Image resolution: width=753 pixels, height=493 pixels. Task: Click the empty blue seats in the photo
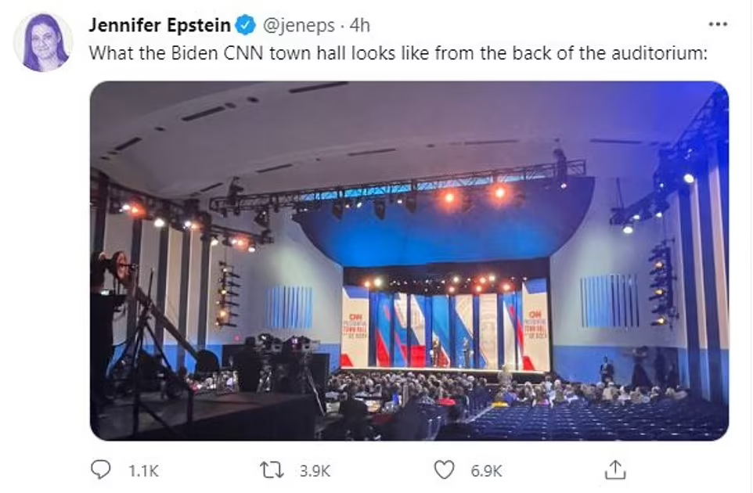pos(626,423)
